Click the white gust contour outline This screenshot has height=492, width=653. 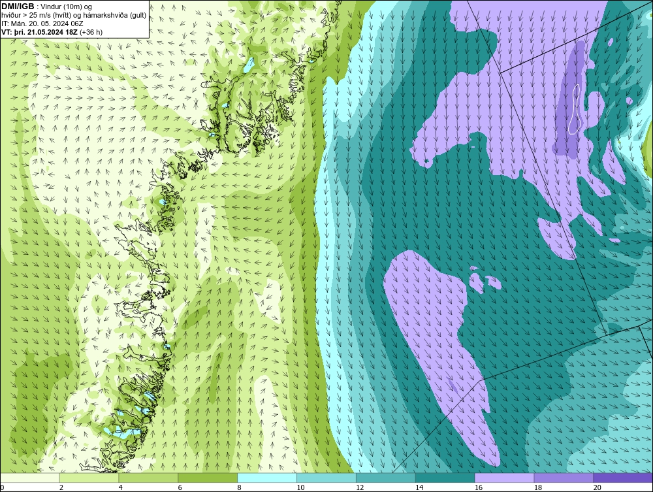[x=575, y=108]
